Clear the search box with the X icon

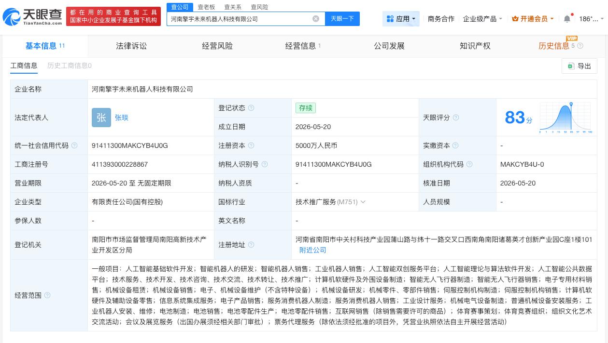point(316,19)
